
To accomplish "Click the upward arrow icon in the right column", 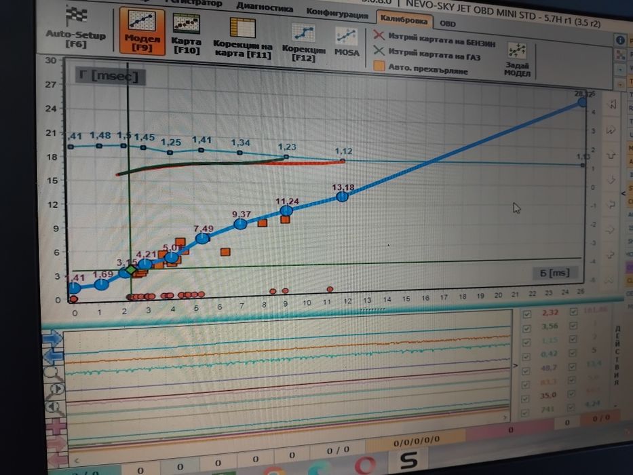I will [x=611, y=155].
